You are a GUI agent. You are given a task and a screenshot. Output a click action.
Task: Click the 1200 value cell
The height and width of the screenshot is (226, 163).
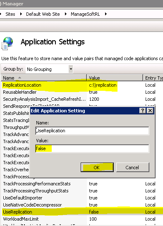click(94, 99)
